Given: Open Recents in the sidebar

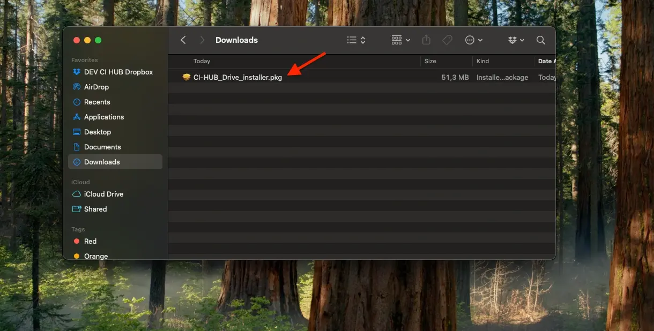Looking at the screenshot, I should pos(115,102).
